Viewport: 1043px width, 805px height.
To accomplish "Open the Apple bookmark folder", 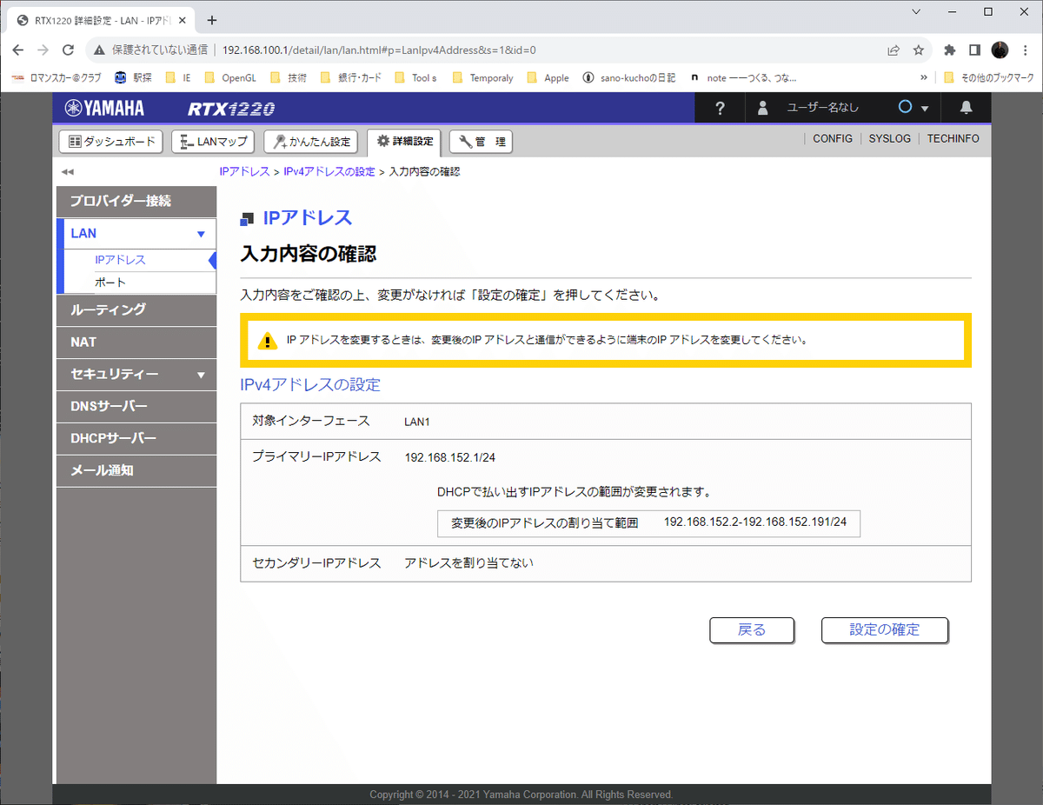I will point(548,77).
